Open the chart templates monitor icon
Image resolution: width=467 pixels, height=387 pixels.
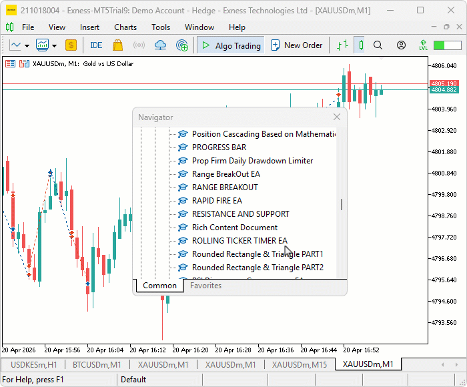coord(42,45)
